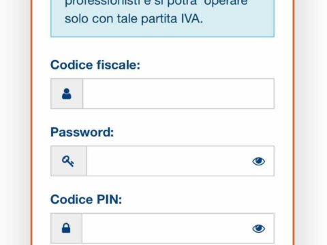Screen dimensions: 327x245
Task: Click the key icon beside Password field
Action: [68, 161]
